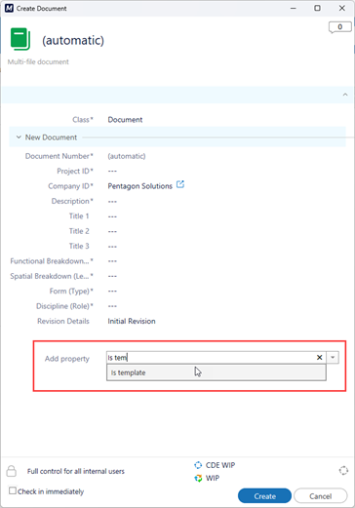Edit the Description field value

tap(112, 201)
